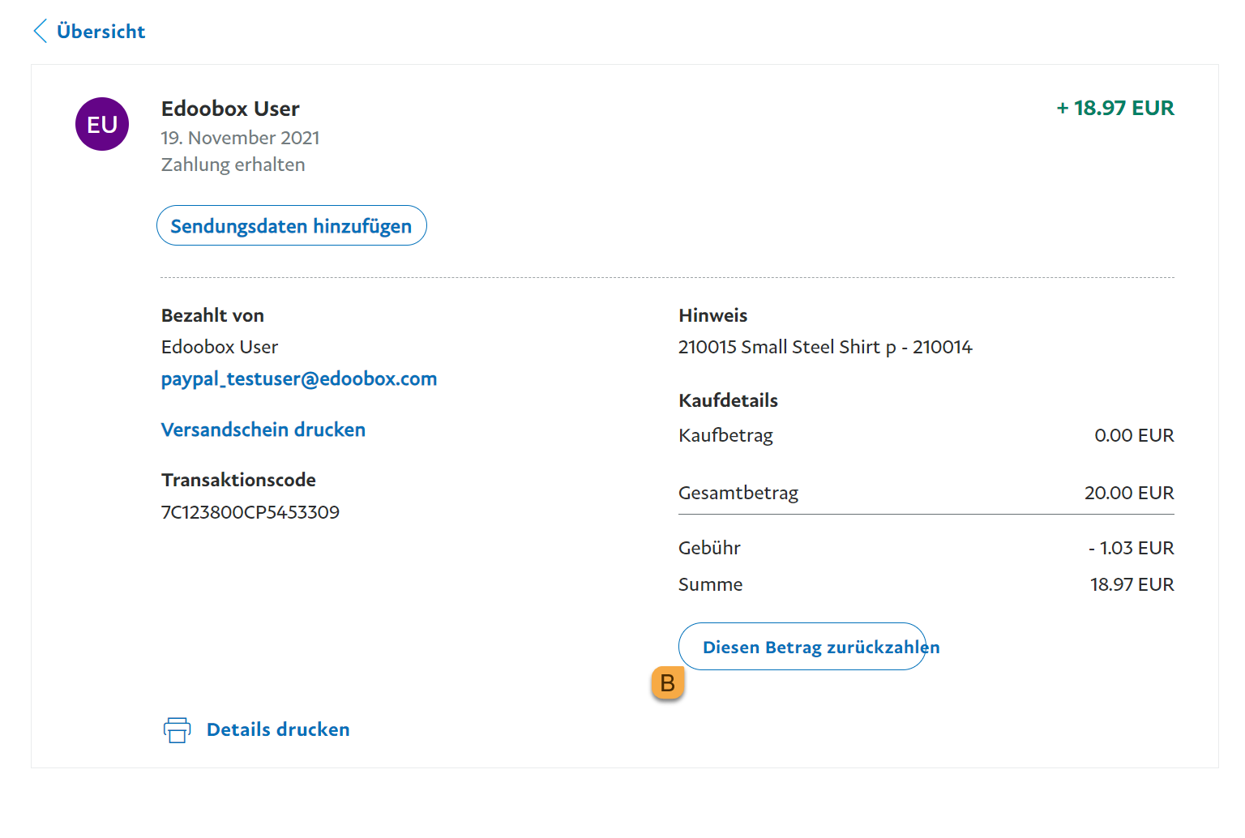Click the purple EU avatar circle
The width and height of the screenshot is (1245, 838).
102,124
